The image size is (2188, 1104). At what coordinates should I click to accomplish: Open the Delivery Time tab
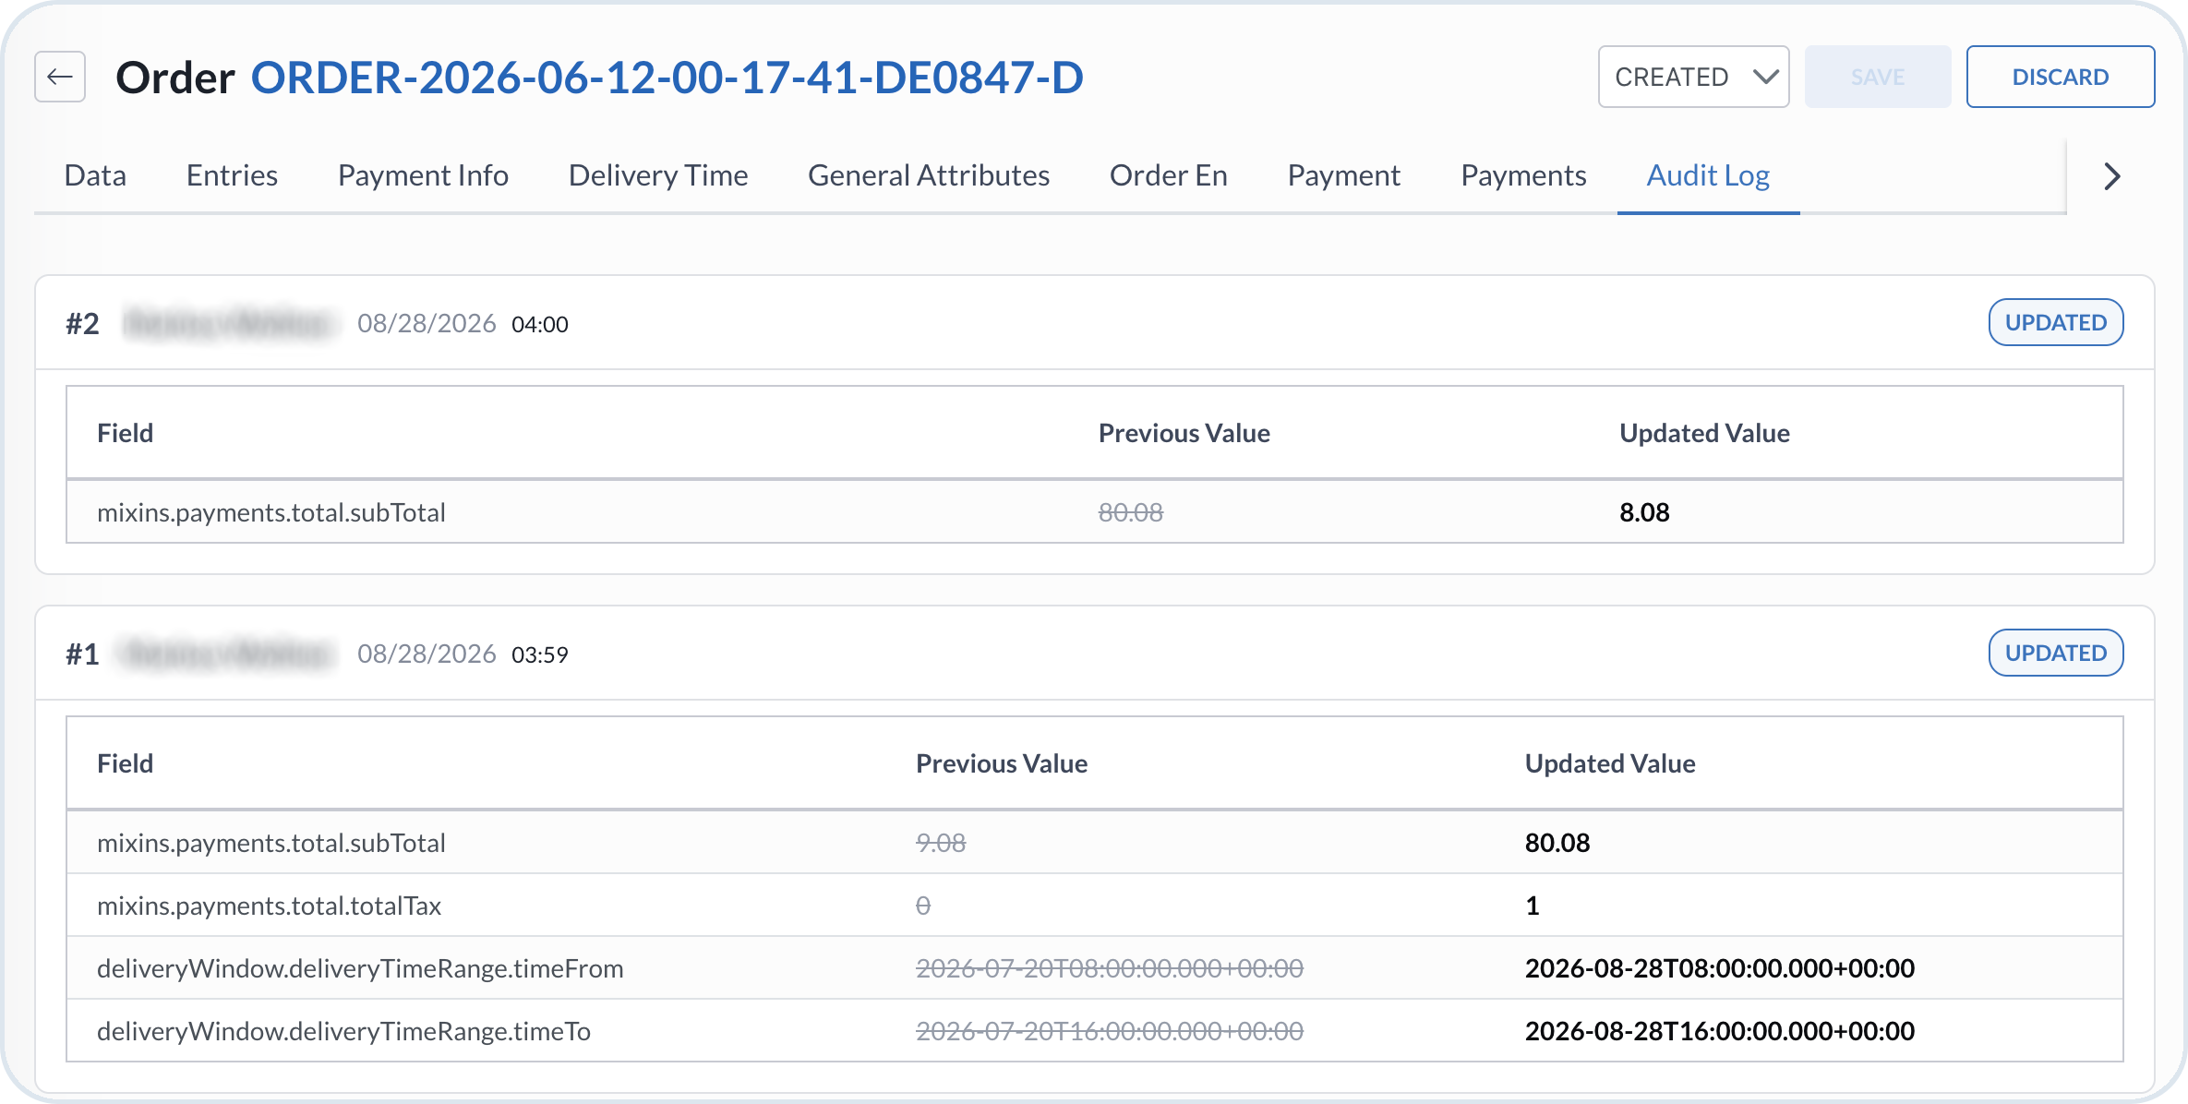(x=658, y=175)
